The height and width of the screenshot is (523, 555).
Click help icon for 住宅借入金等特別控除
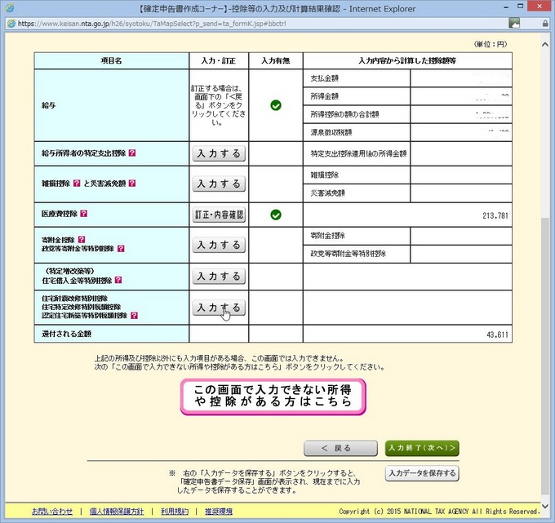[118, 280]
